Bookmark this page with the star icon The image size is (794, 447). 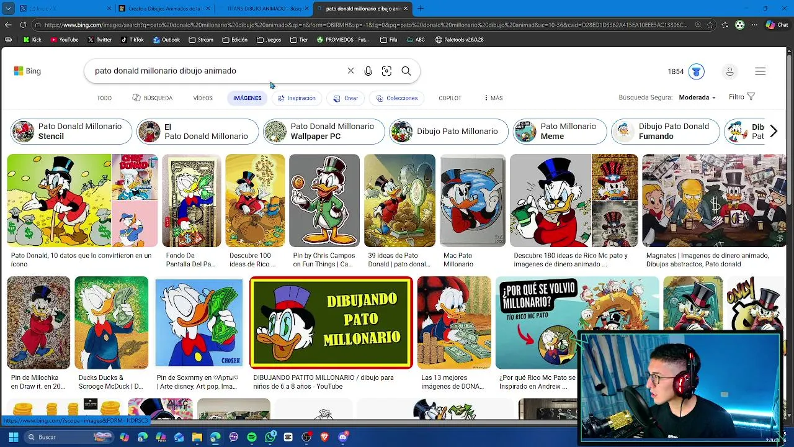[710, 25]
